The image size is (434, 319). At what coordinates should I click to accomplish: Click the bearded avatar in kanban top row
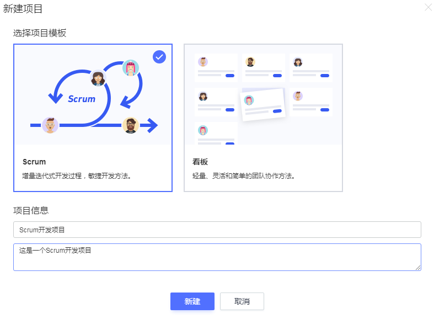click(250, 61)
